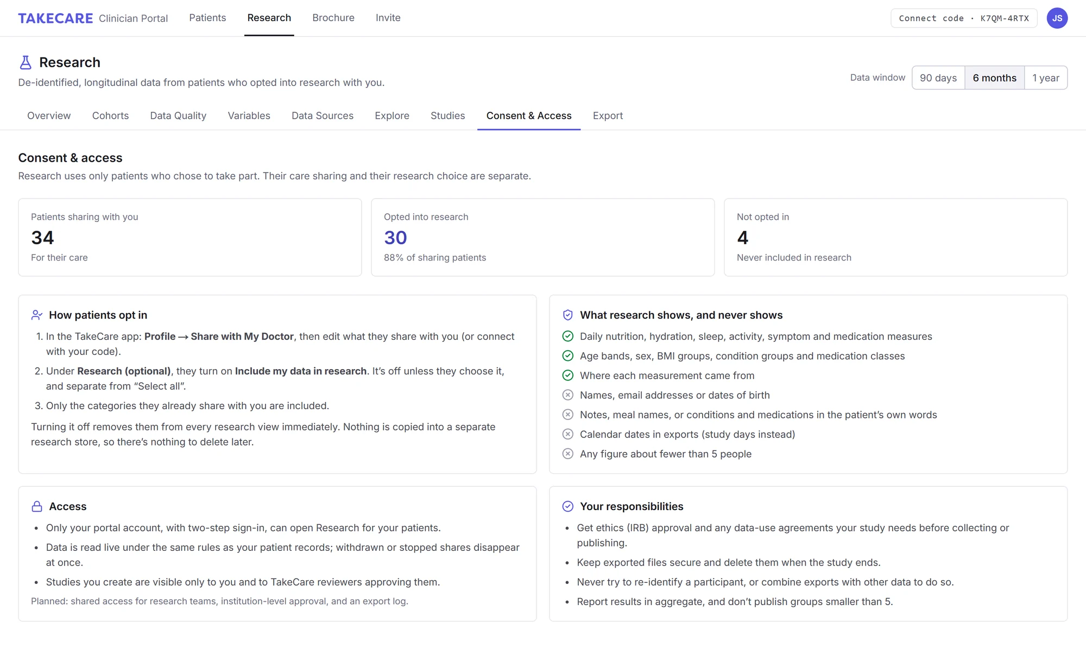The image size is (1086, 648).
Task: Click the X icon beside Calendar dates in exports
Action: coord(567,434)
